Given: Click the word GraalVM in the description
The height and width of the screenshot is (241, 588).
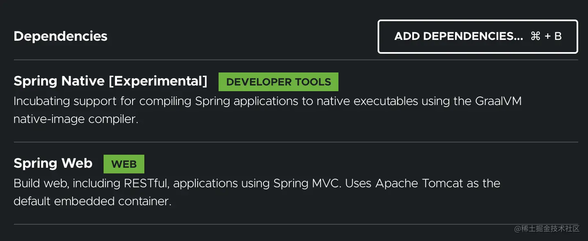Looking at the screenshot, I should [498, 101].
